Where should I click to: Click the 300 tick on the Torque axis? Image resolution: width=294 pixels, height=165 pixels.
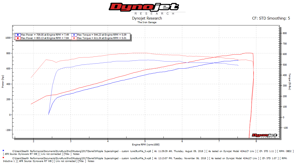coord(285,86)
